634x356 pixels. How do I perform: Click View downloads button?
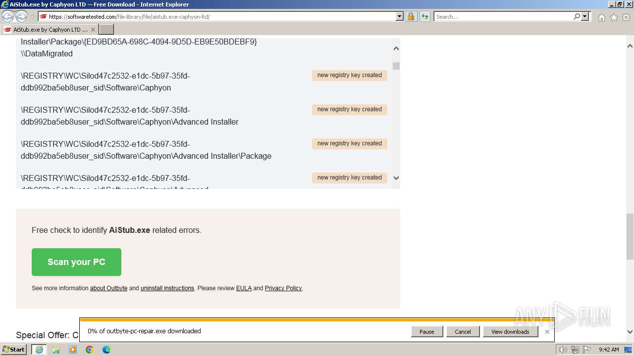click(510, 332)
